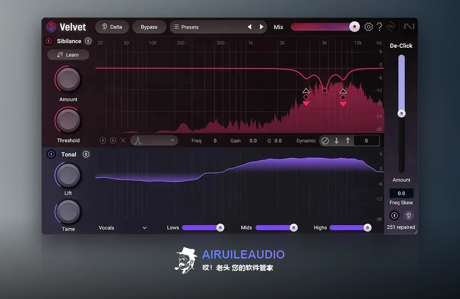
Task: Click the Tonal Tame knob
Action: click(68, 212)
